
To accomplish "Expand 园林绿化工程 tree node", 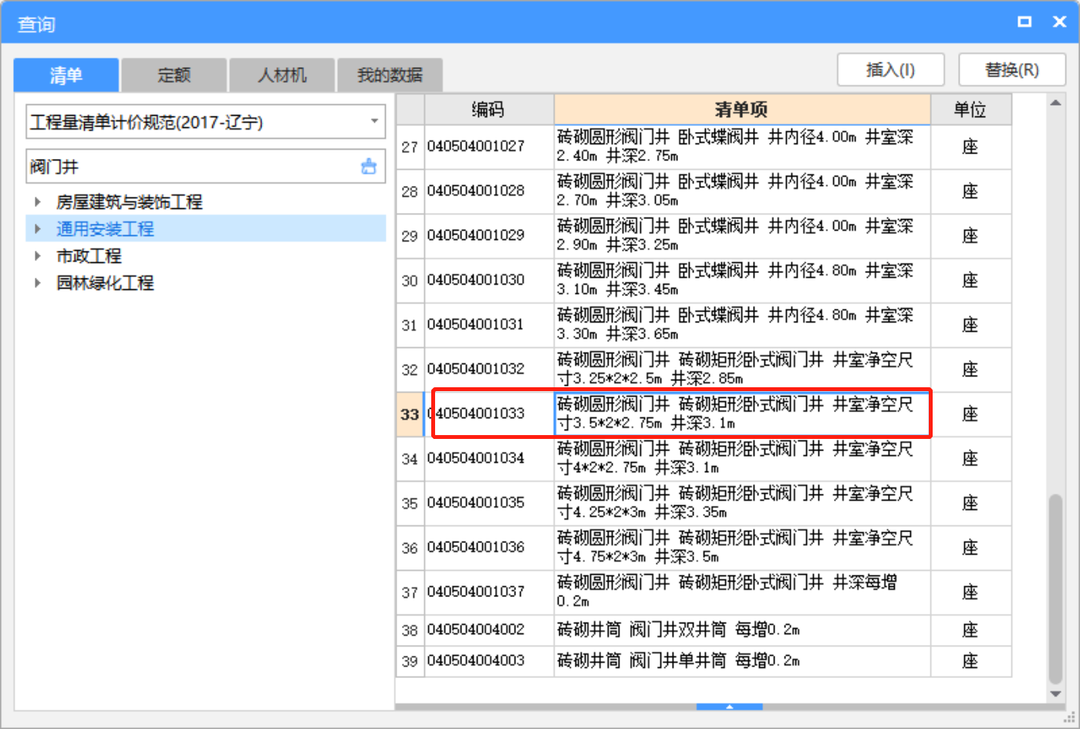I will 37,283.
